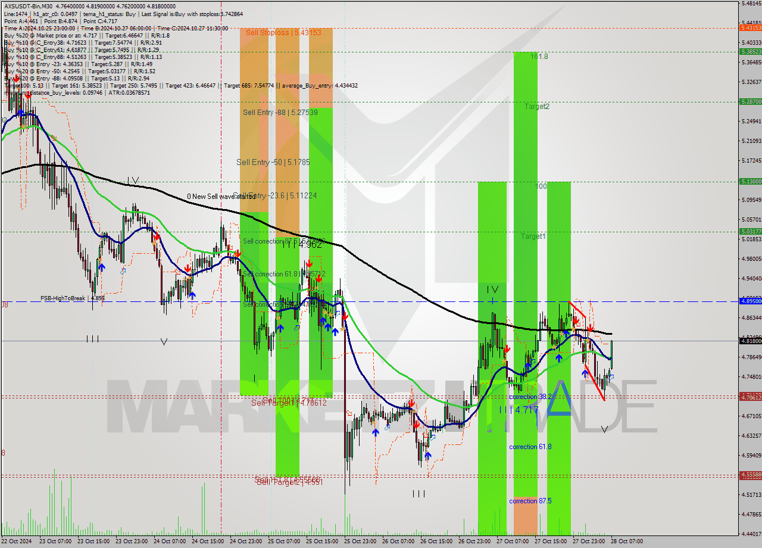Click the 5.21095 price axis value
Viewport: 762px width, 548px height.
751,141
